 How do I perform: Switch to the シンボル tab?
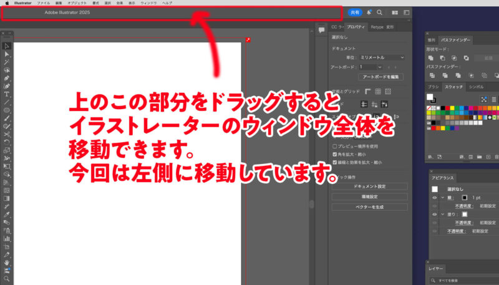pyautogui.click(x=476, y=87)
